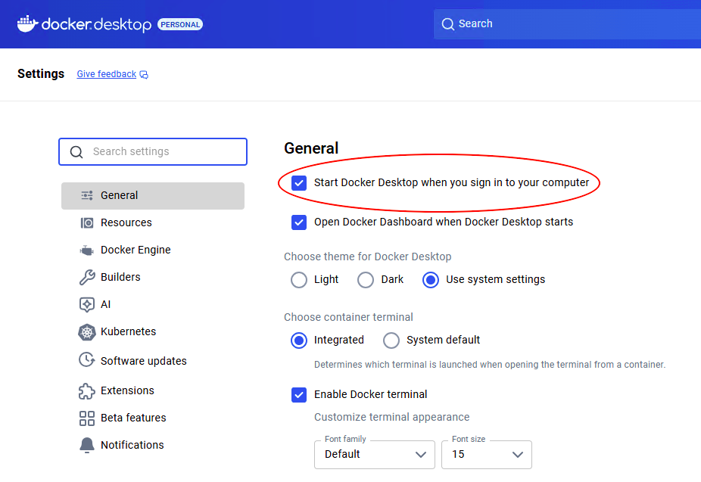Viewport: 701px width, 482px height.
Task: Open the Font family dropdown
Action: [x=375, y=455]
